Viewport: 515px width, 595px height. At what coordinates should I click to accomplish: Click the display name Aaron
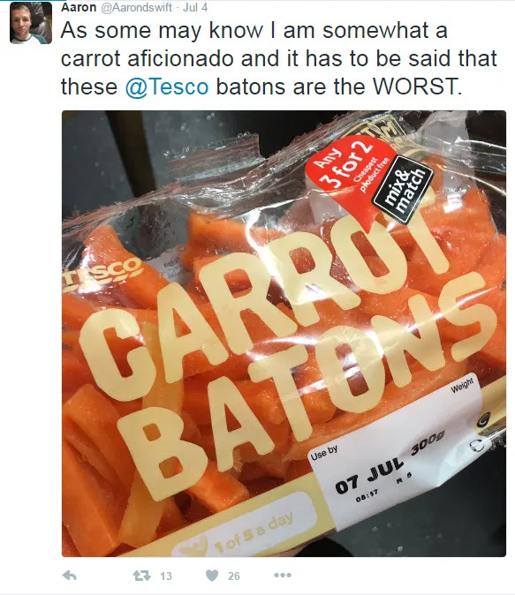(79, 7)
